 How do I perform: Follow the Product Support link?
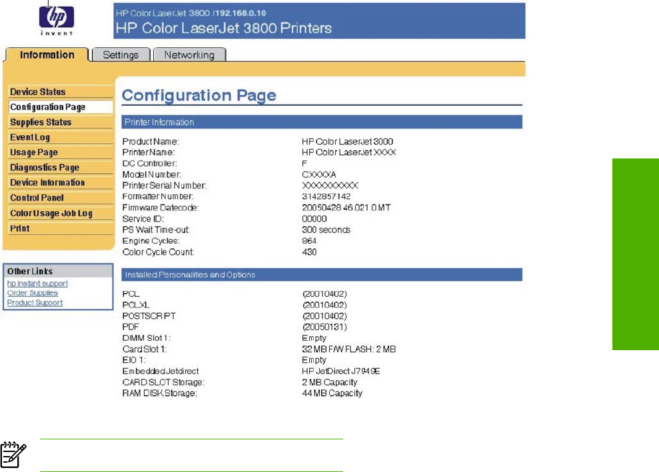tap(35, 303)
